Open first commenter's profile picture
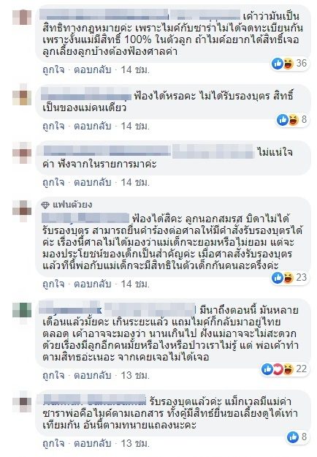Screen dimensions: 317x457 click(x=22, y=18)
